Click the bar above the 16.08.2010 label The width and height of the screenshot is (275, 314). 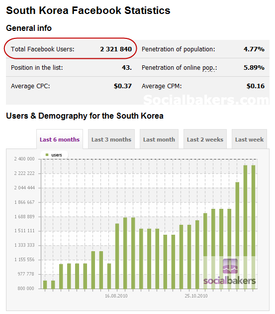[x=117, y=256]
